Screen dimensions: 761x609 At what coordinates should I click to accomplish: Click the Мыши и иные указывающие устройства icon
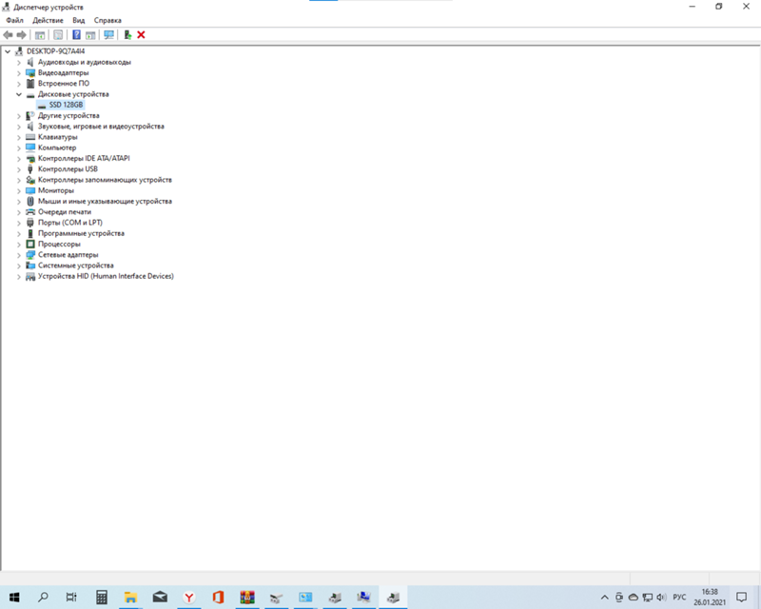[x=30, y=201]
